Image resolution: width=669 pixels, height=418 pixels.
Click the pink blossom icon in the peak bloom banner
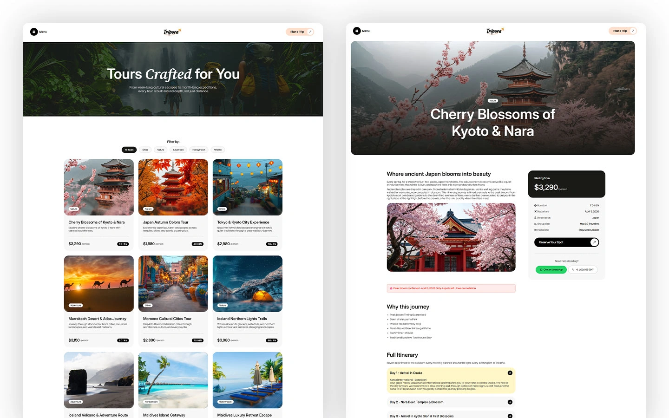point(391,288)
